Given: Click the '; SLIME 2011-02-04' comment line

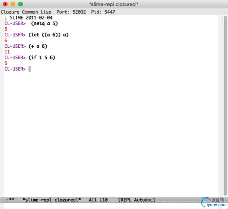Looking at the screenshot, I should 28,18.
